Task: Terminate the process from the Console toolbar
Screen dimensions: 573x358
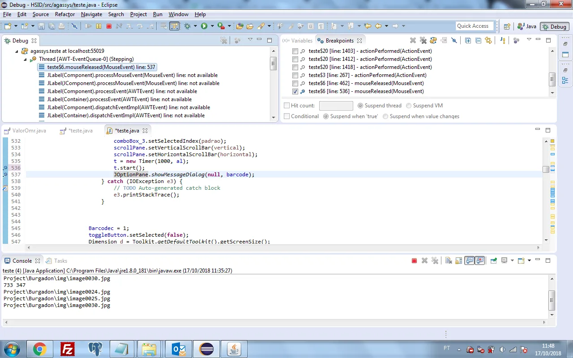Action: [414, 261]
